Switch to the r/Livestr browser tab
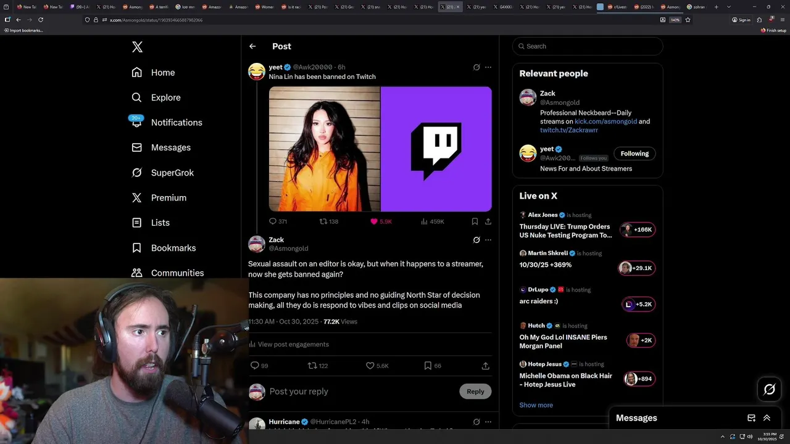The height and width of the screenshot is (444, 790). 619,7
